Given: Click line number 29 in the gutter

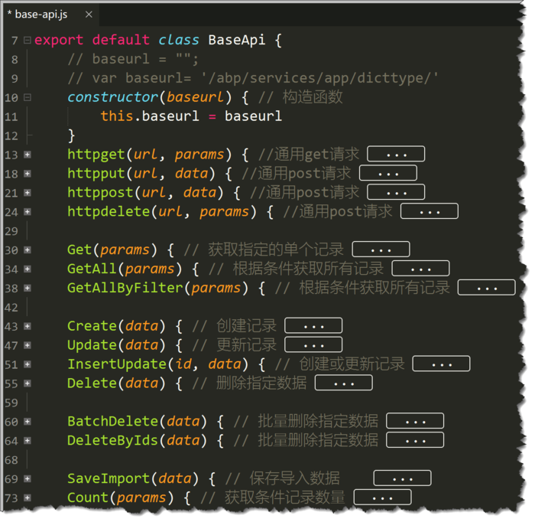Looking at the screenshot, I should pos(11,231).
